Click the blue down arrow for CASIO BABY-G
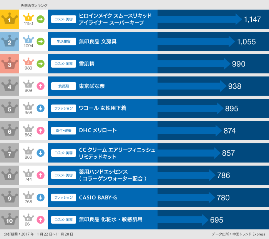Image resolution: width=269 pixels, height=239 pixels. [x=40, y=198]
